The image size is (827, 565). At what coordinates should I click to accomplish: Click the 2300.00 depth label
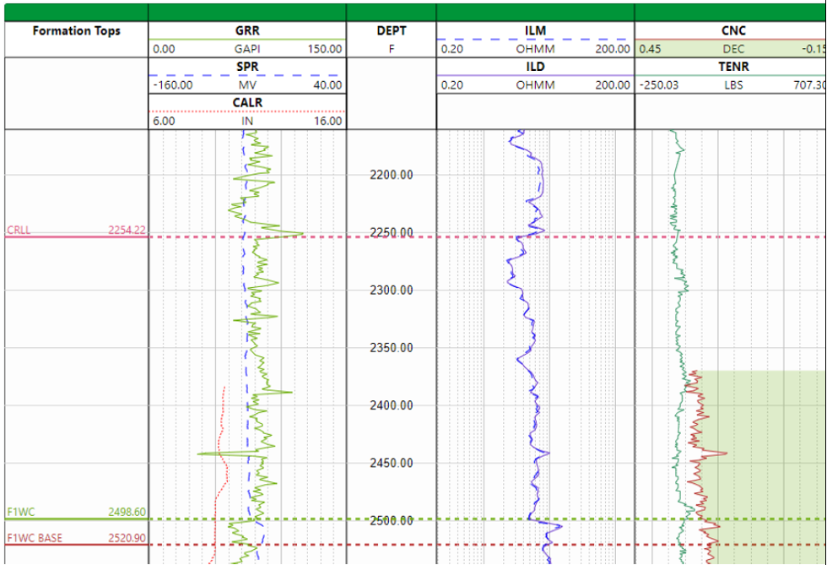pos(392,291)
